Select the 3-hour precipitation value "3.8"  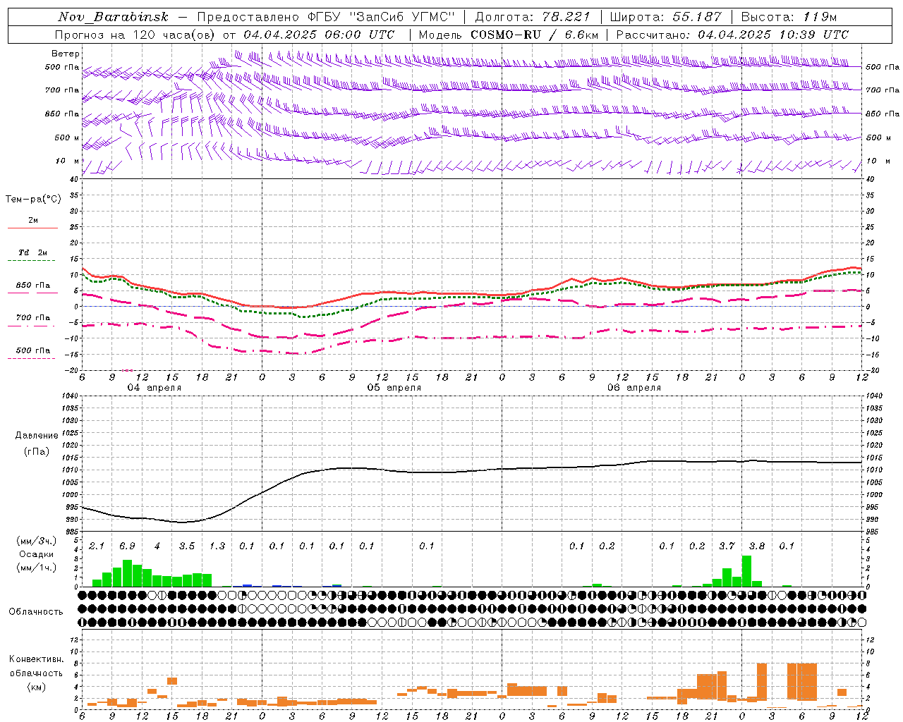[x=757, y=546]
